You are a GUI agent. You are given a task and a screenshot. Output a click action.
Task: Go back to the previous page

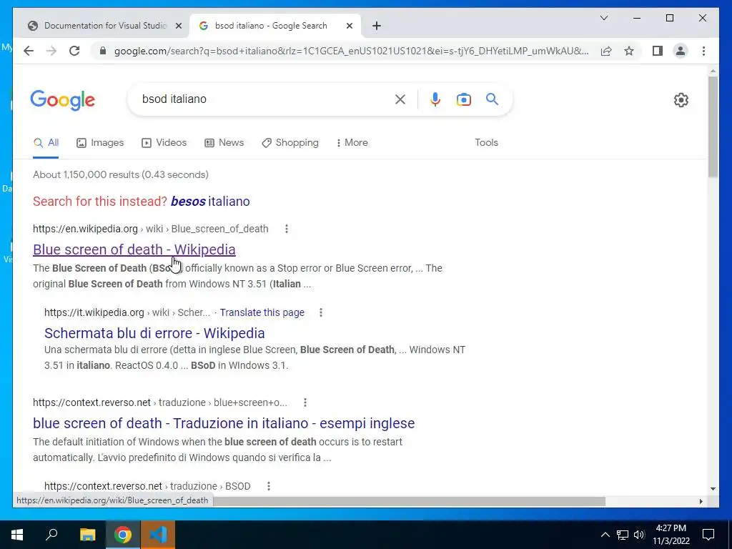(x=29, y=51)
